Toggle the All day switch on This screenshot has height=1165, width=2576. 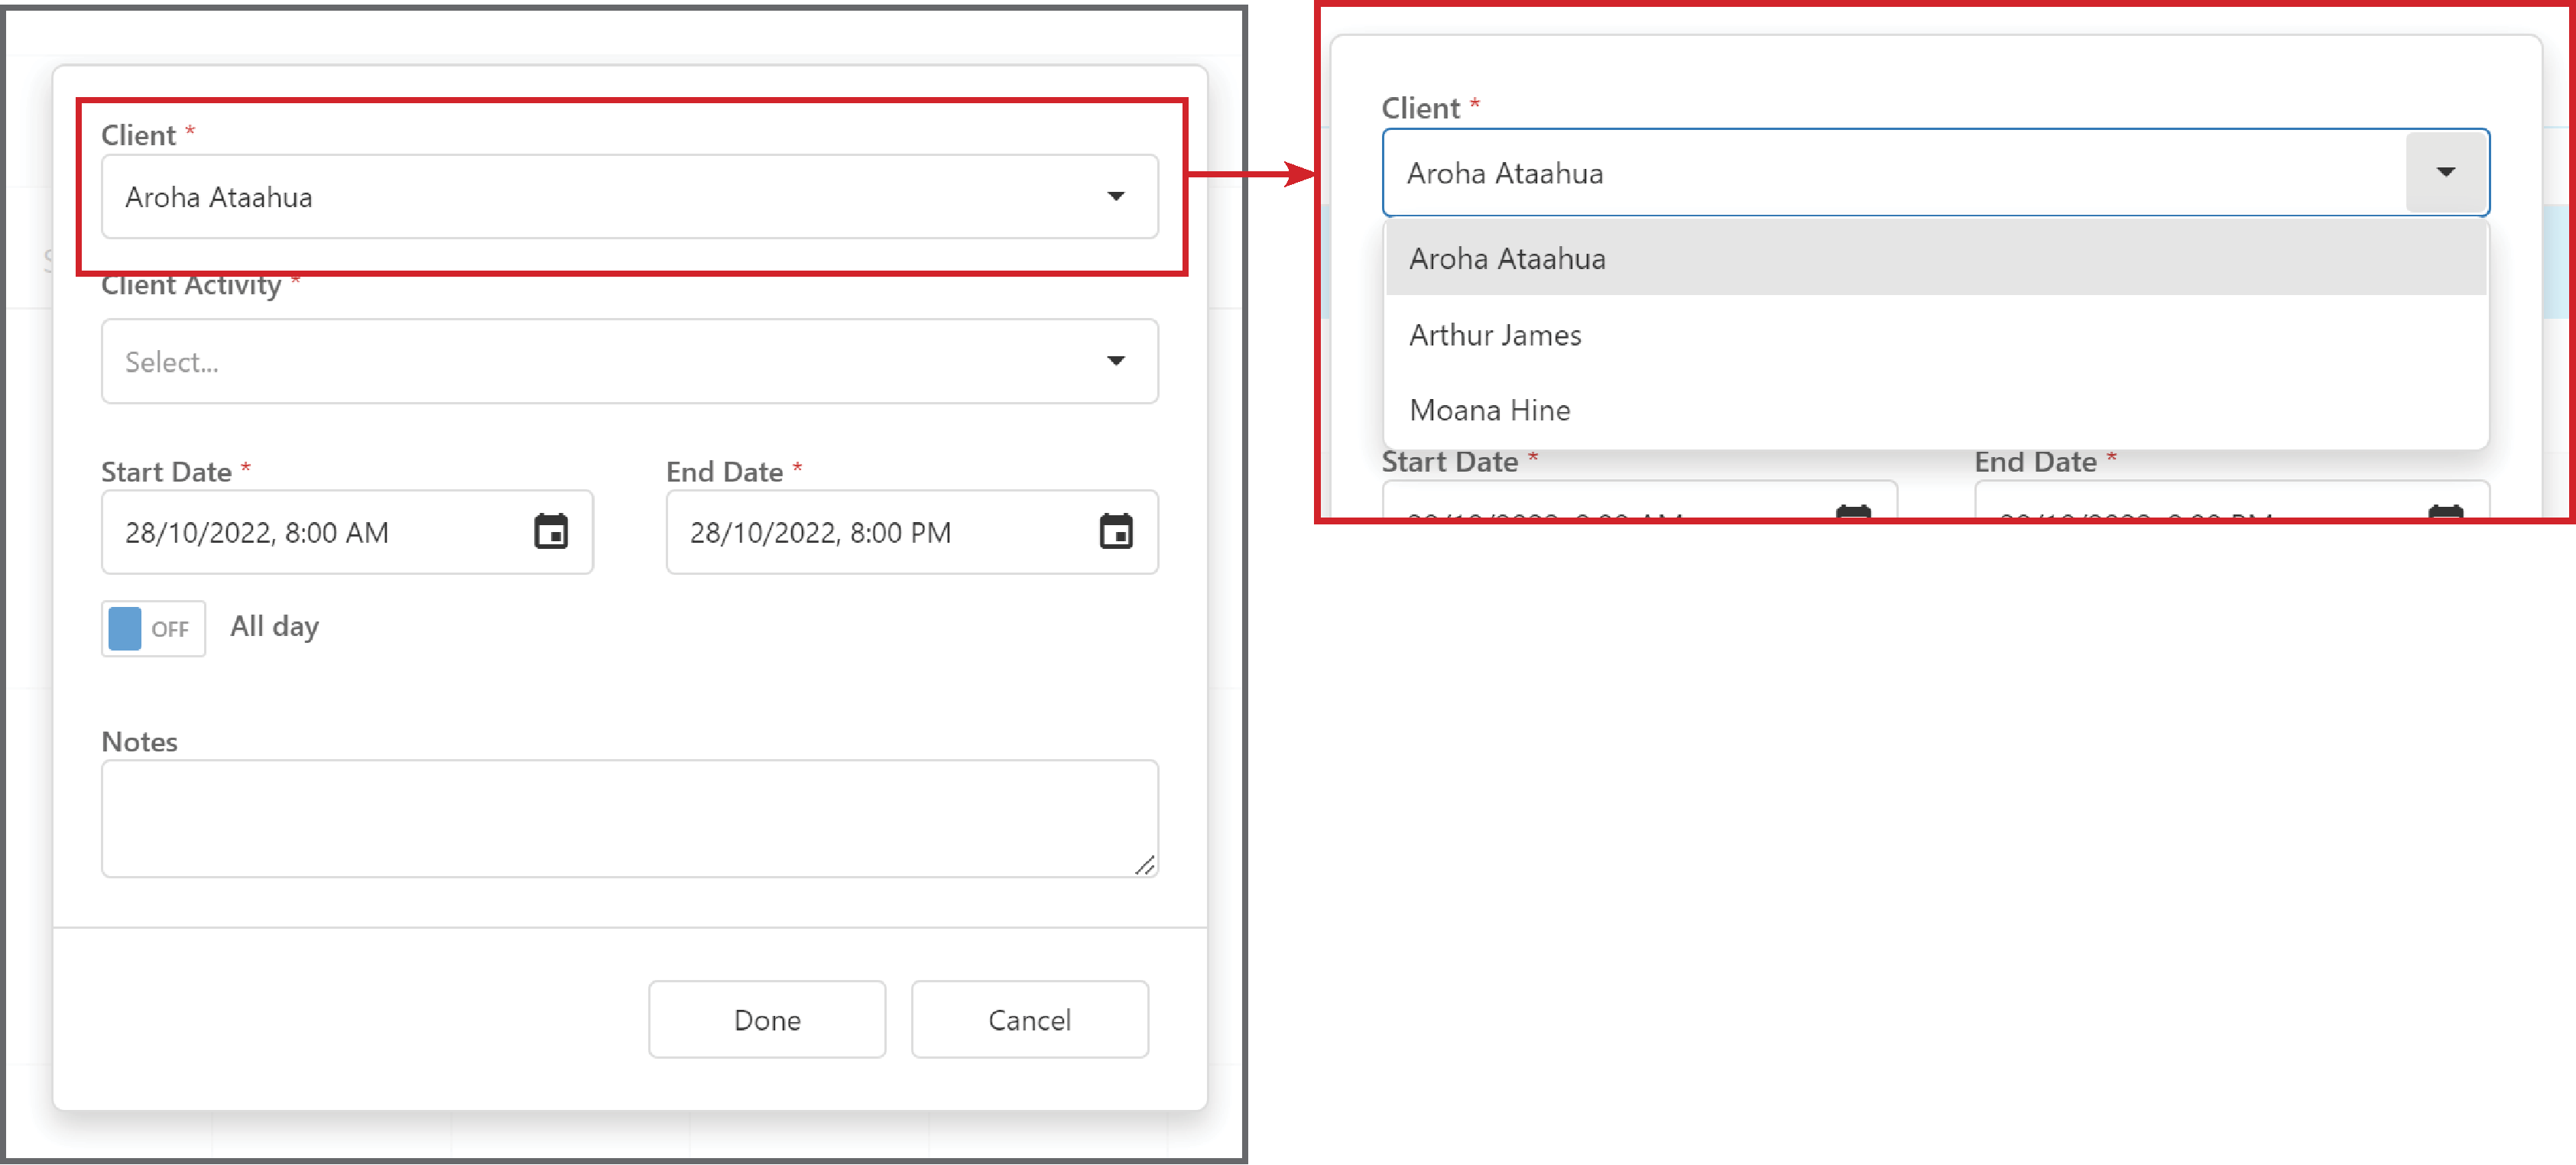[x=154, y=628]
